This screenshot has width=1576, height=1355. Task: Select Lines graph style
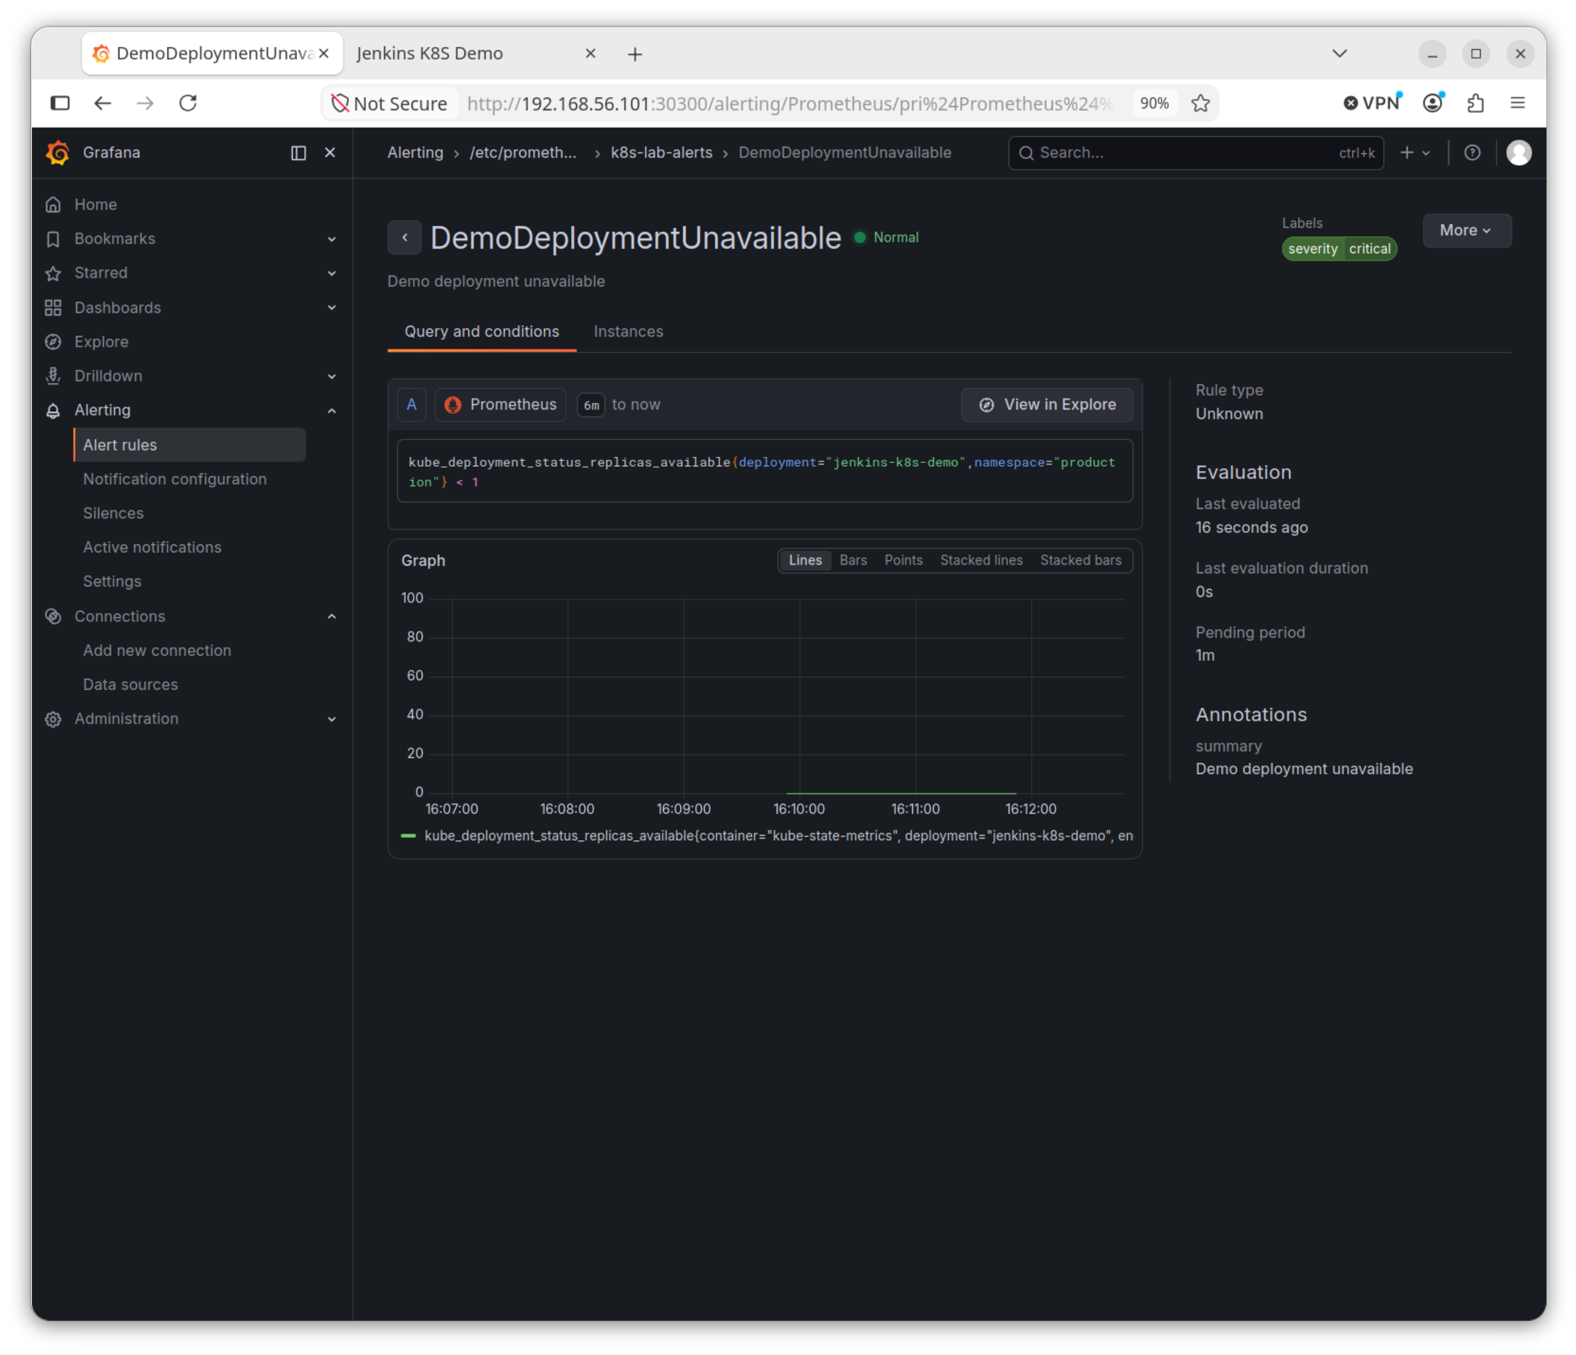(x=805, y=561)
